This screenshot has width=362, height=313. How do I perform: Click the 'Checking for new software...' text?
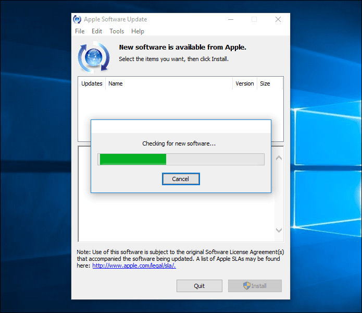179,143
